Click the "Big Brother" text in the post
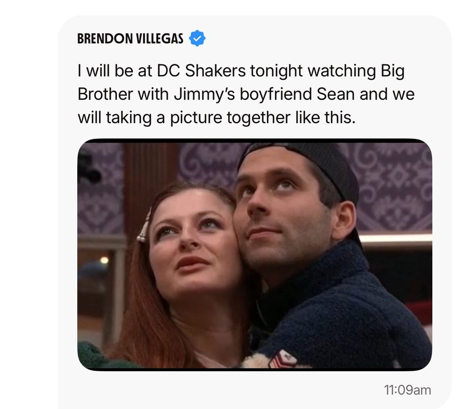 (x=241, y=82)
